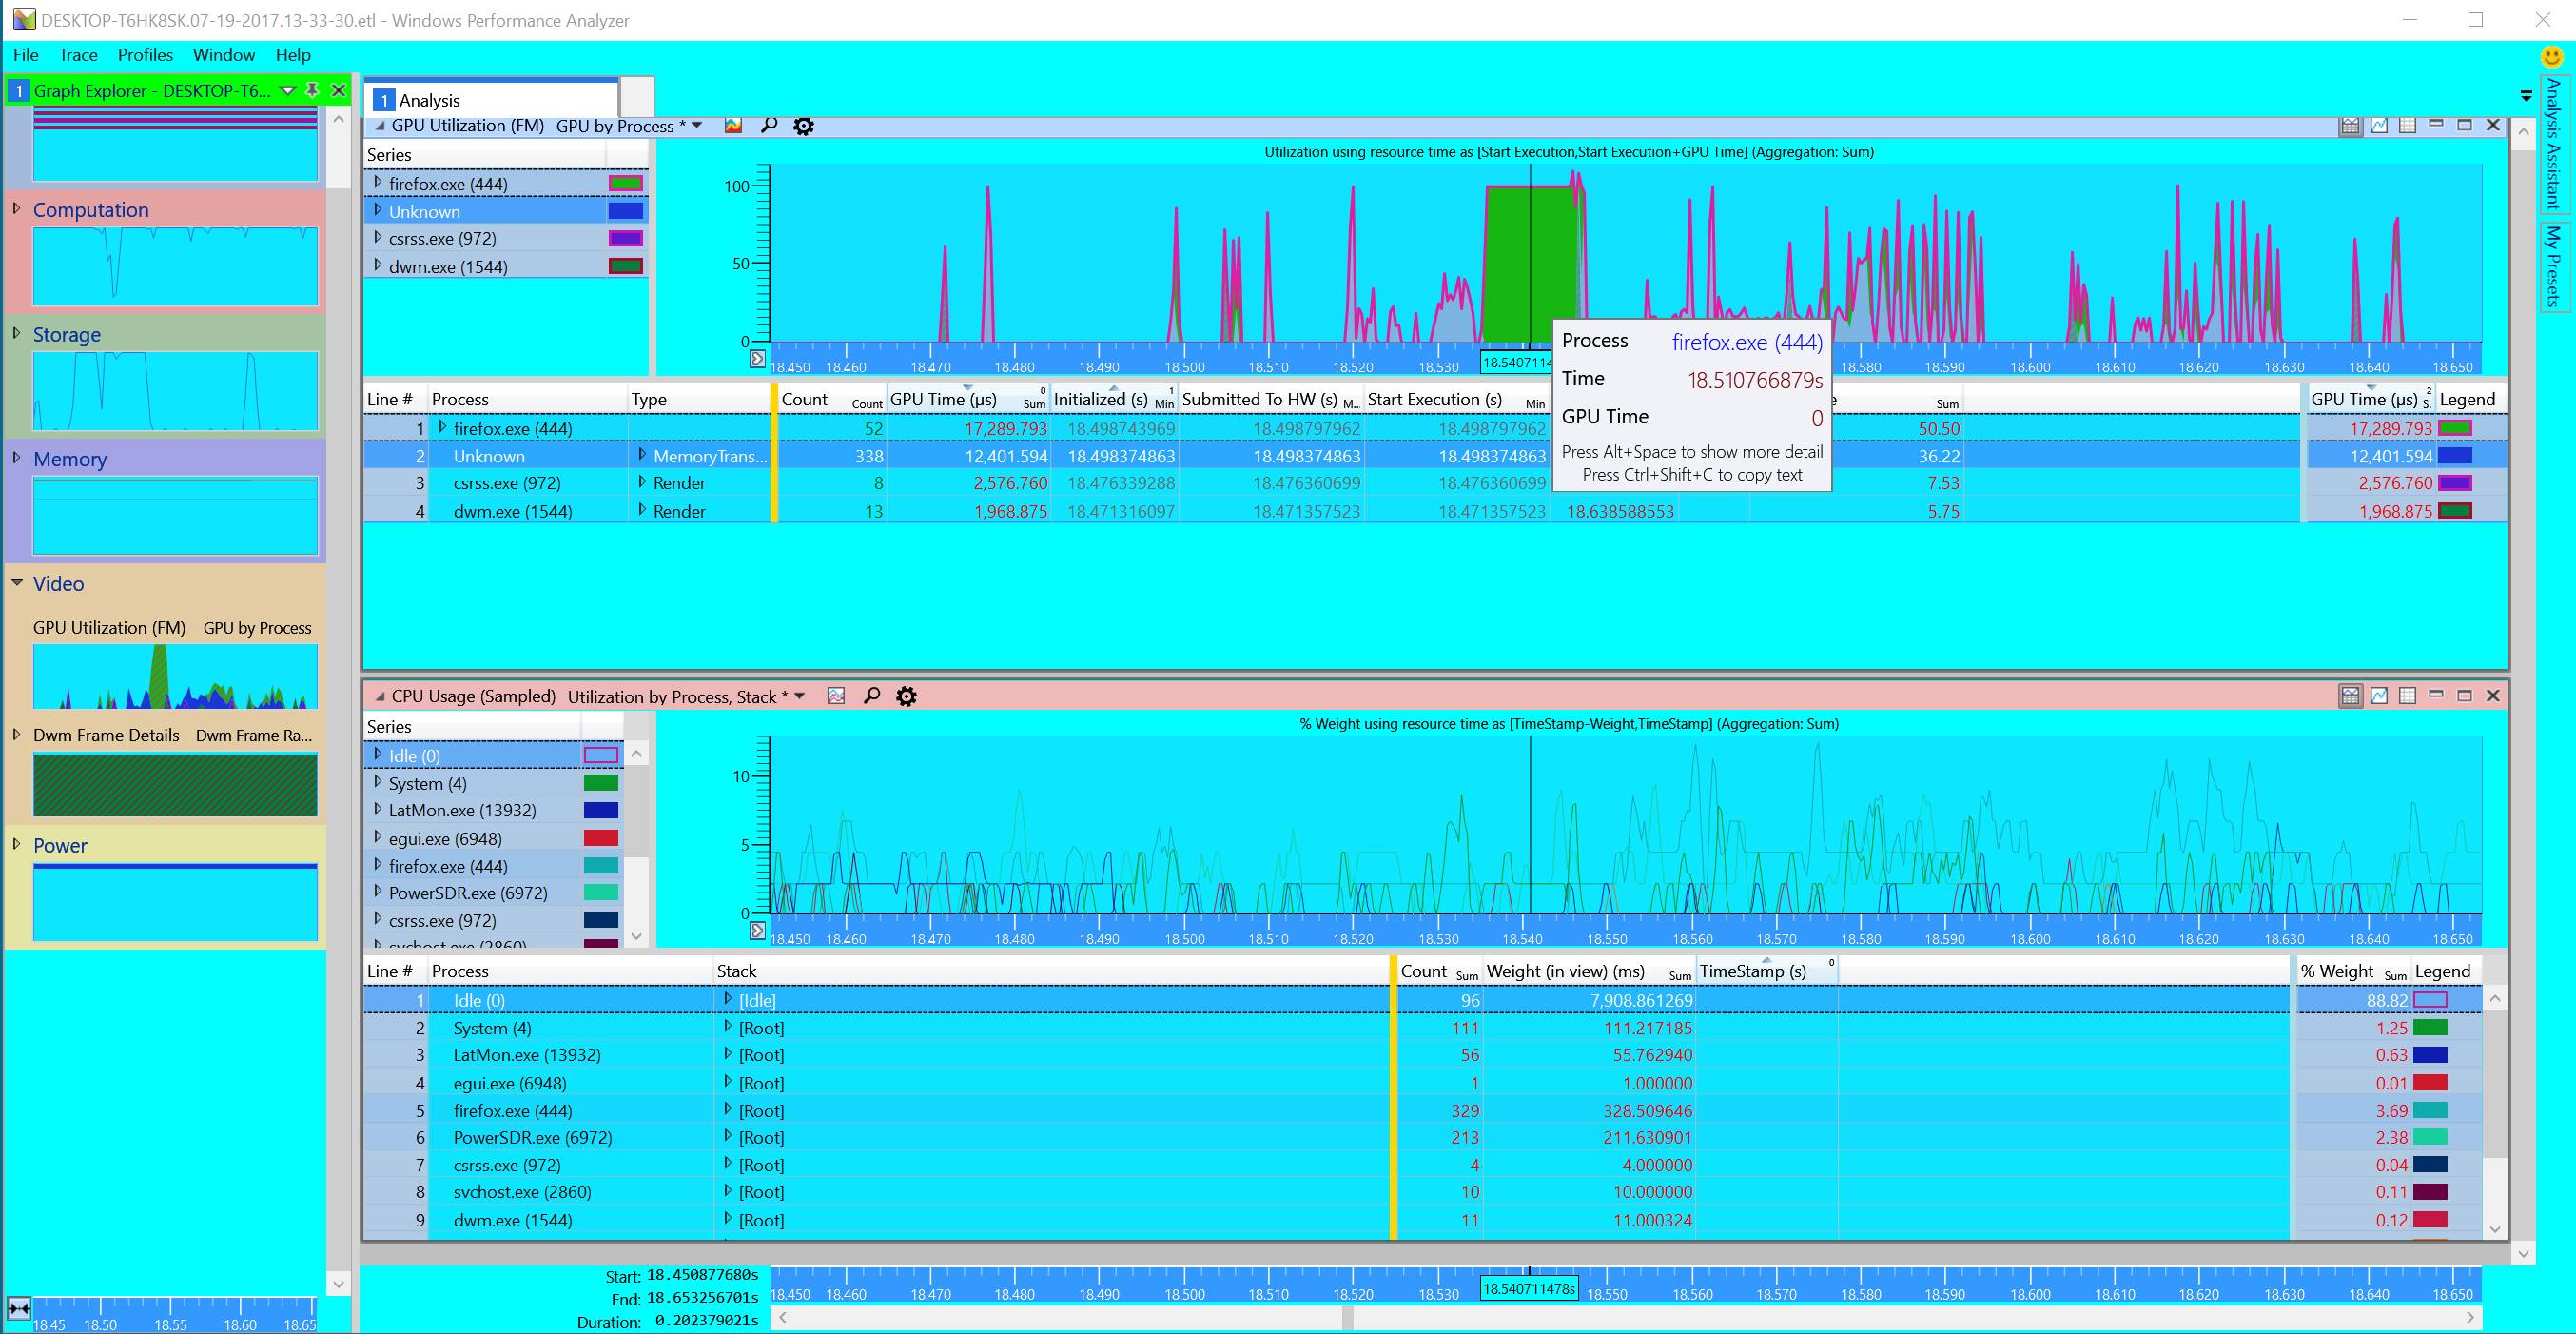Collapse the GPU Utilization (FM) panel
The height and width of the screenshot is (1334, 2576).
pos(380,126)
